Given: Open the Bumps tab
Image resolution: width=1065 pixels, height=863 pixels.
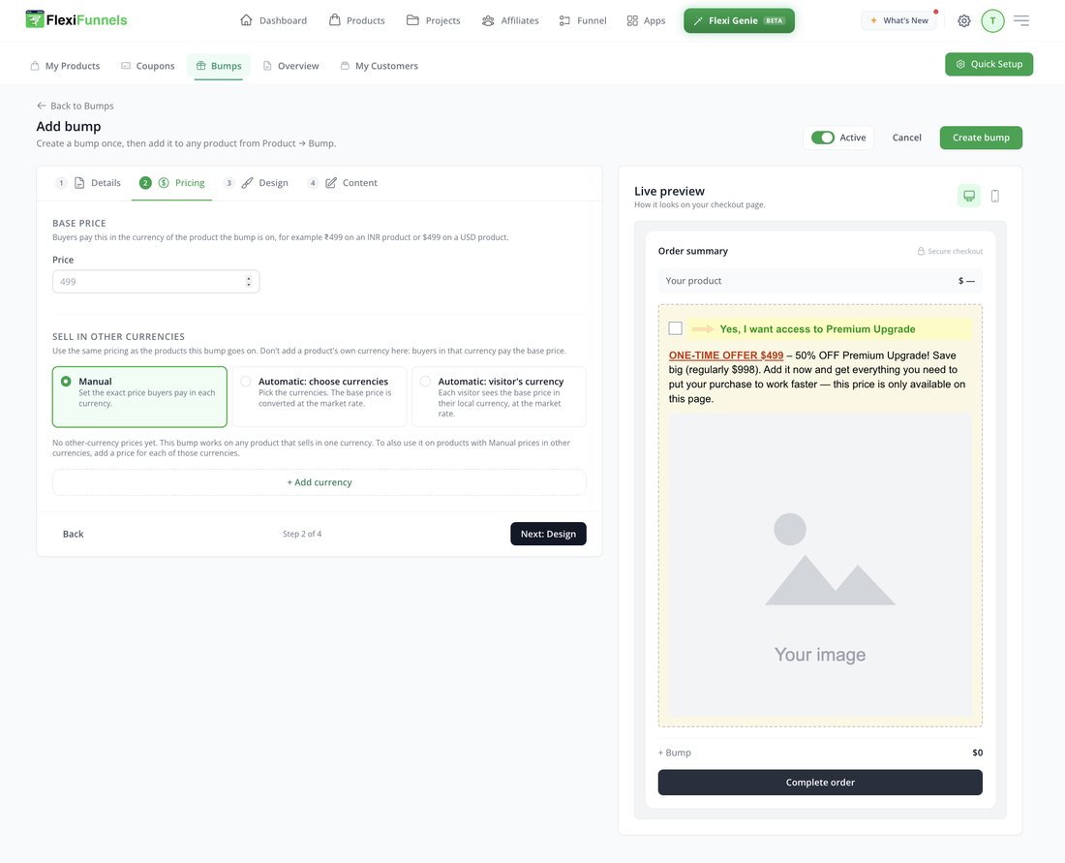Looking at the screenshot, I should tap(219, 66).
